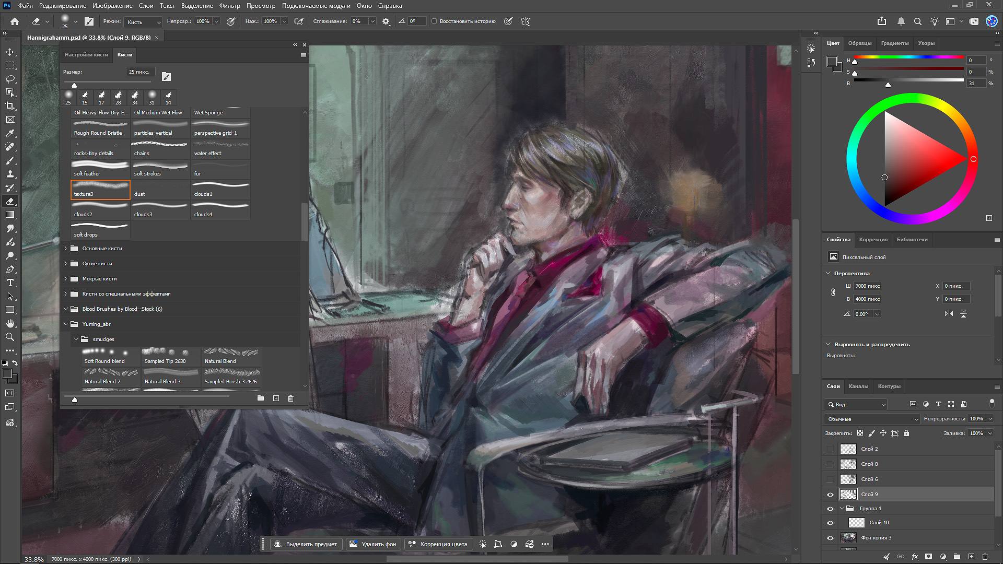Viewport: 1003px width, 564px height.
Task: Toggle visibility of Слой 10
Action: 830,523
